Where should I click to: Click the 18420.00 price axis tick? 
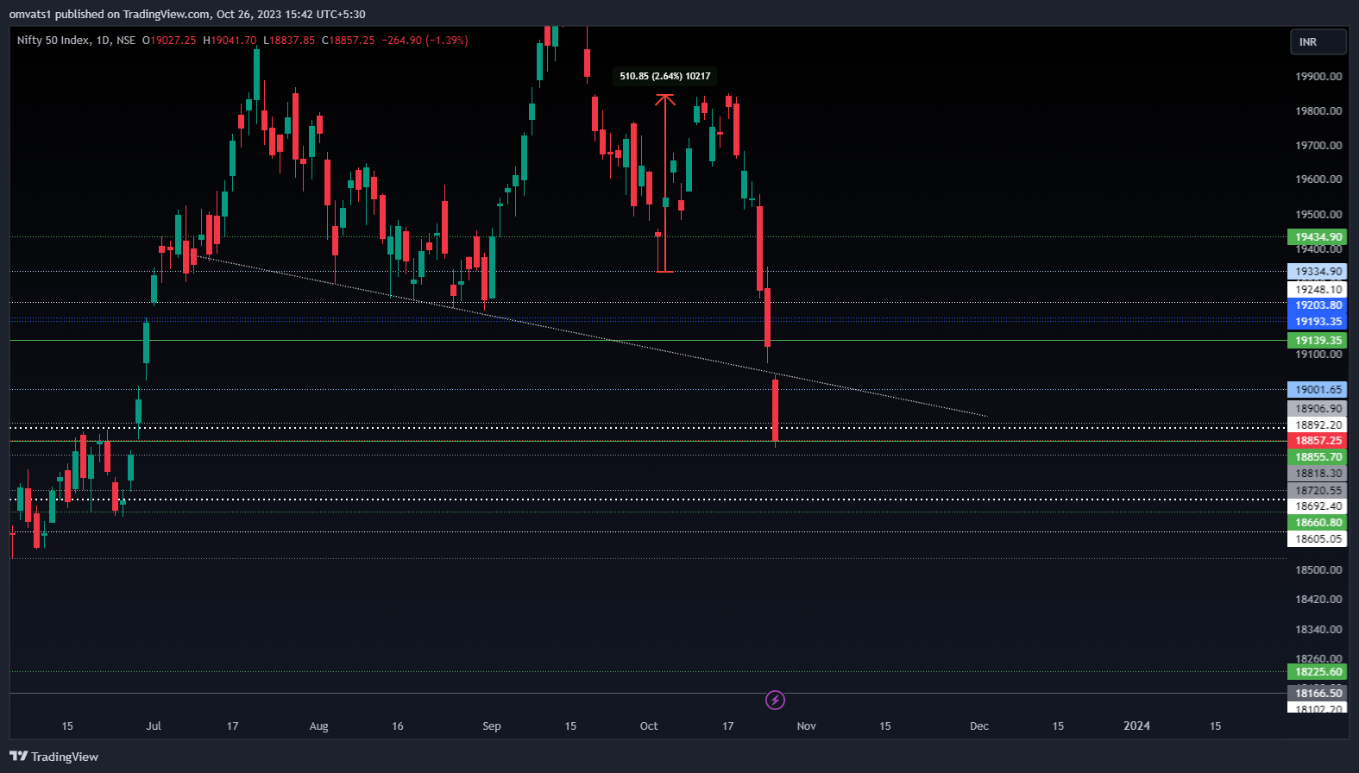[1318, 600]
